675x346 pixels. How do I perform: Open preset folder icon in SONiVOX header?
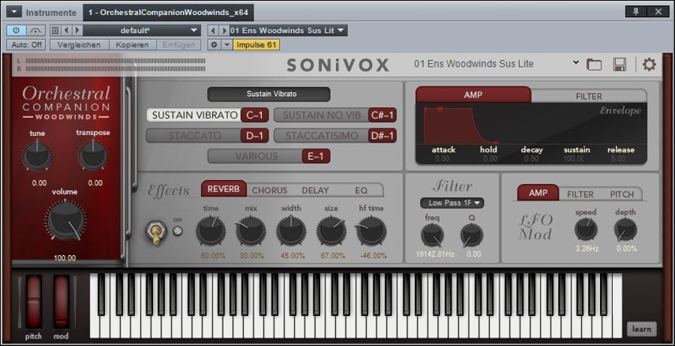pyautogui.click(x=594, y=65)
